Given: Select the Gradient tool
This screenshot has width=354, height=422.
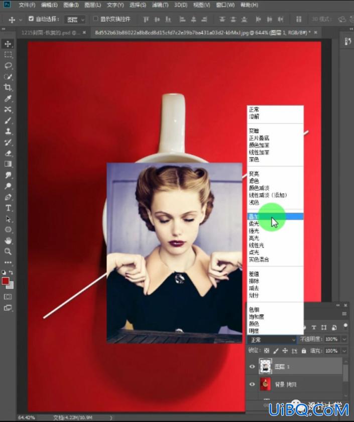Looking at the screenshot, I should (8, 164).
